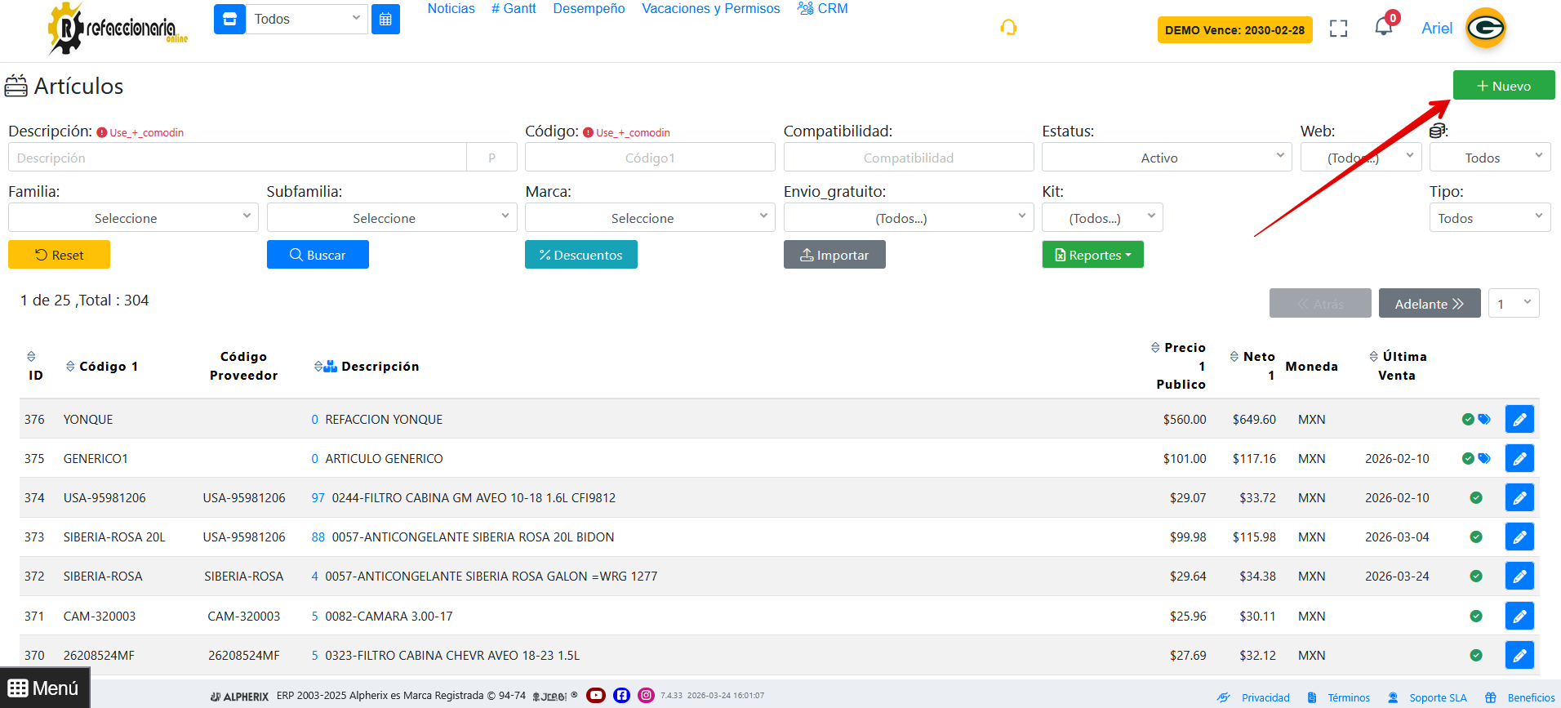This screenshot has height=708, width=1561.
Task: Click the Buscar search button
Action: click(318, 255)
